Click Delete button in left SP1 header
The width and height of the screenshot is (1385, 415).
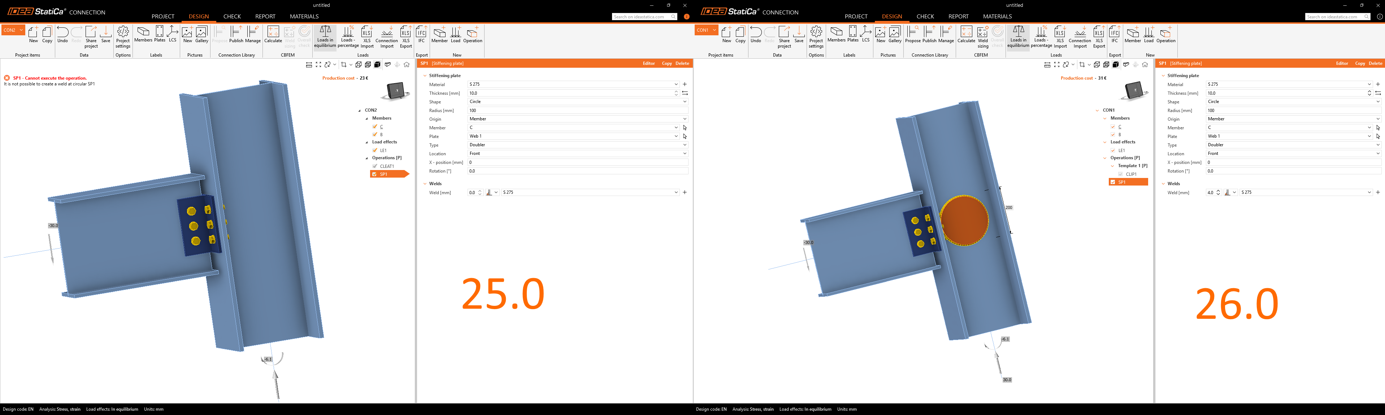pos(682,63)
